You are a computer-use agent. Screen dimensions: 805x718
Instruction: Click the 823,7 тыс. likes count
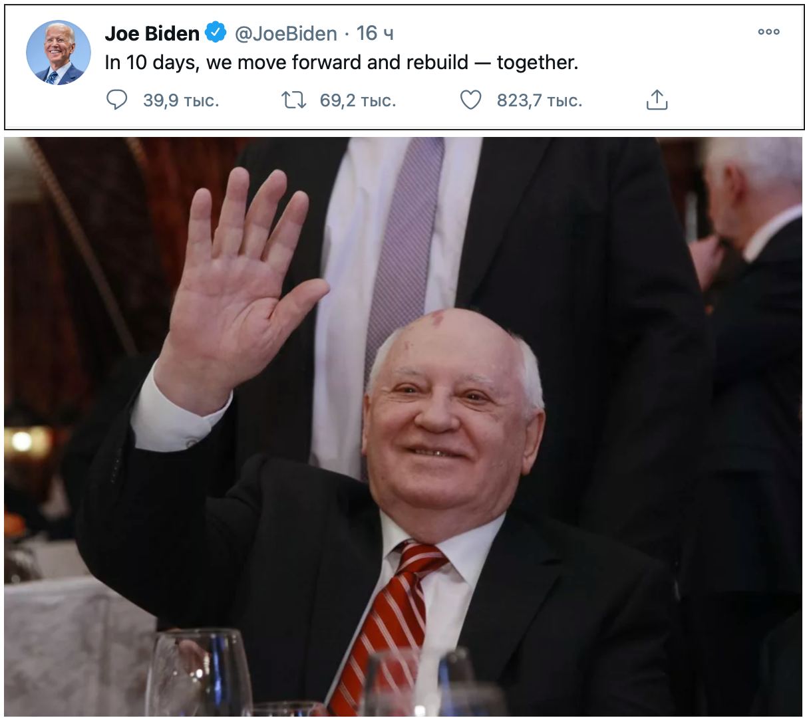point(540,100)
